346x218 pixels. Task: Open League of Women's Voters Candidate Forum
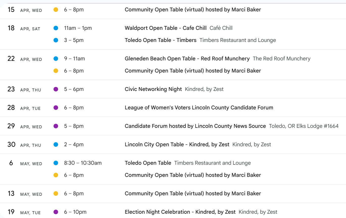pos(199,108)
